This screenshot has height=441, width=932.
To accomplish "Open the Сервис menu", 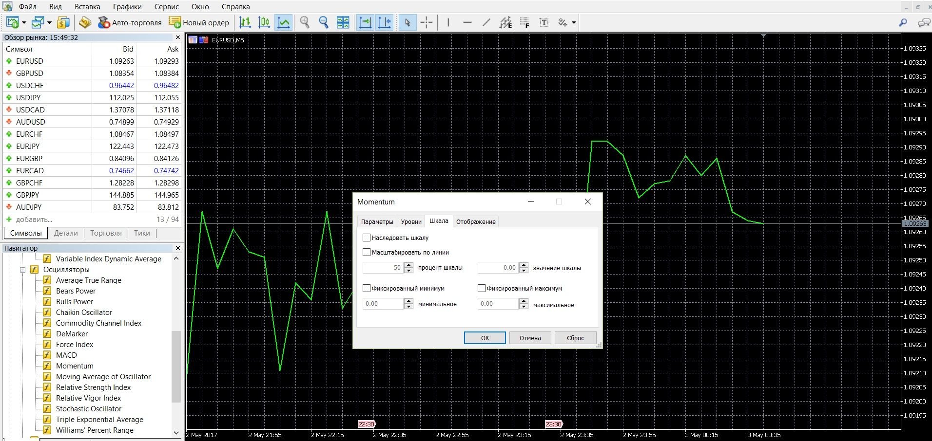I will [166, 7].
